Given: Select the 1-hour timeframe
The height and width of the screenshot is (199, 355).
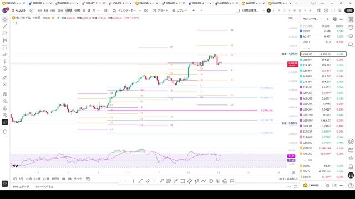Looking at the screenshot, I should pos(68,11).
